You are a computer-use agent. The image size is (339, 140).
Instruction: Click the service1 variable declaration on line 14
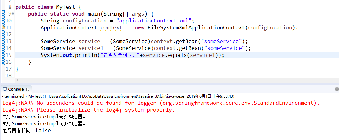91,48
